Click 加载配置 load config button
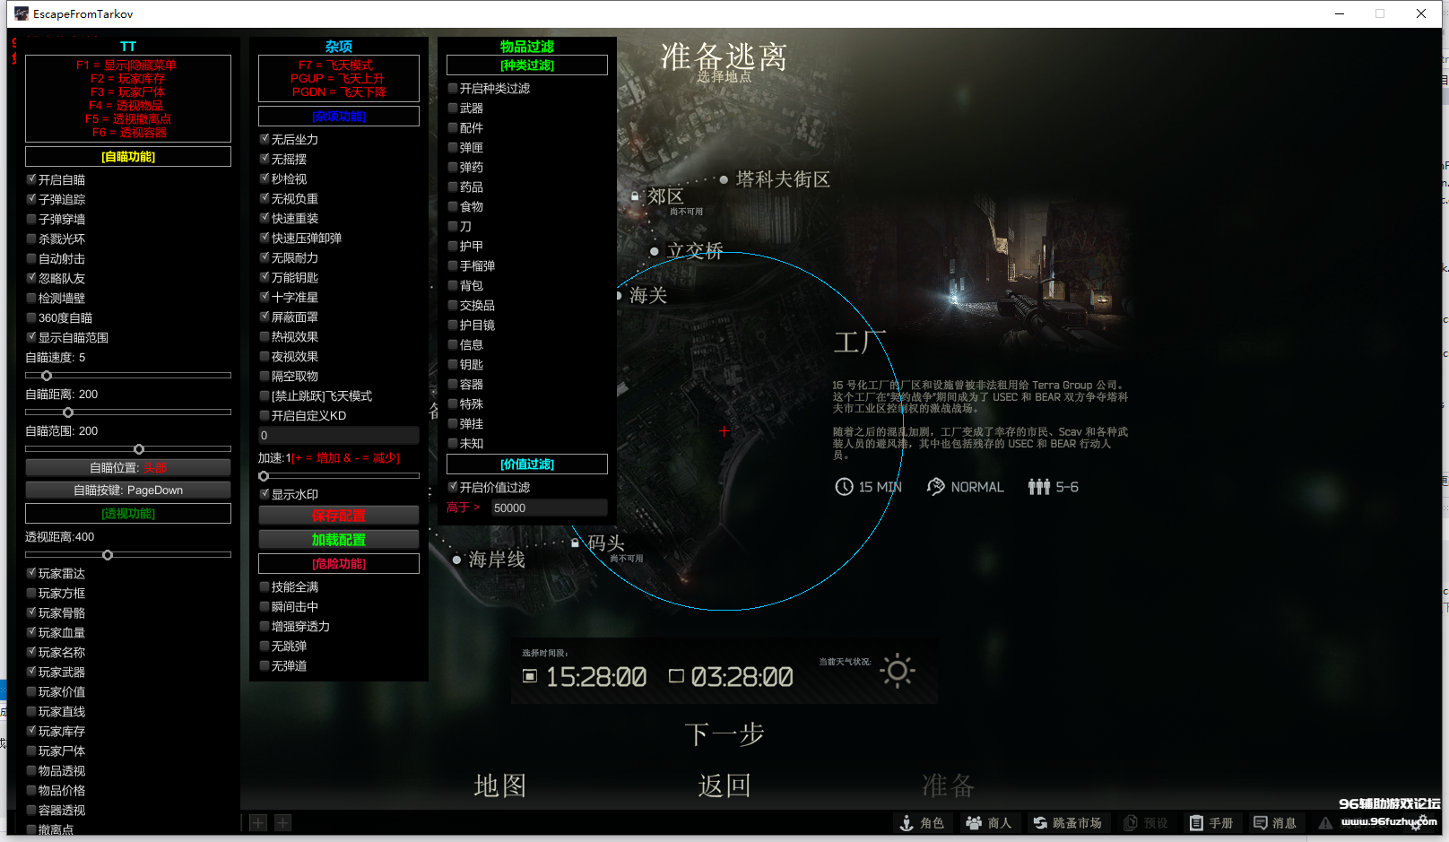 click(339, 540)
